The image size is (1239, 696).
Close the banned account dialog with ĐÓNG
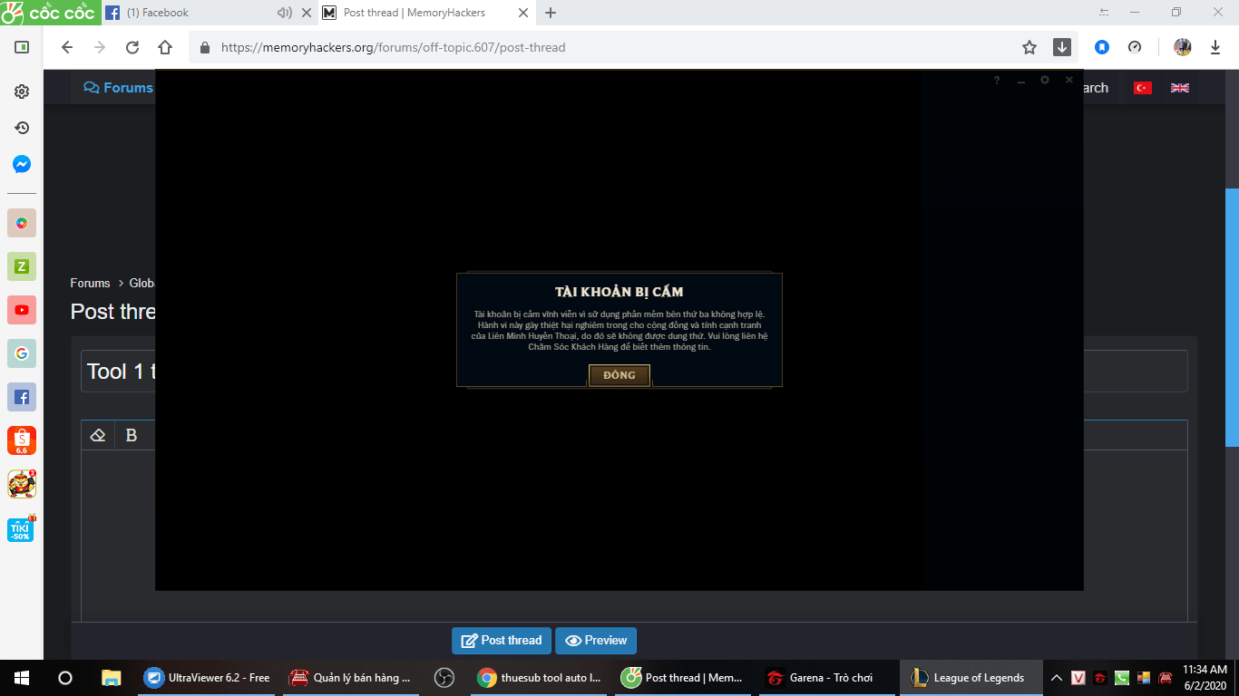click(619, 375)
